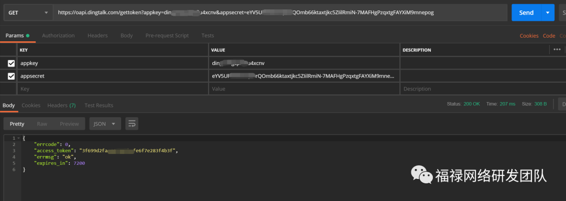Viewport: 566px width, 201px height.
Task: Click the appkey value cell
Action: tap(304, 63)
